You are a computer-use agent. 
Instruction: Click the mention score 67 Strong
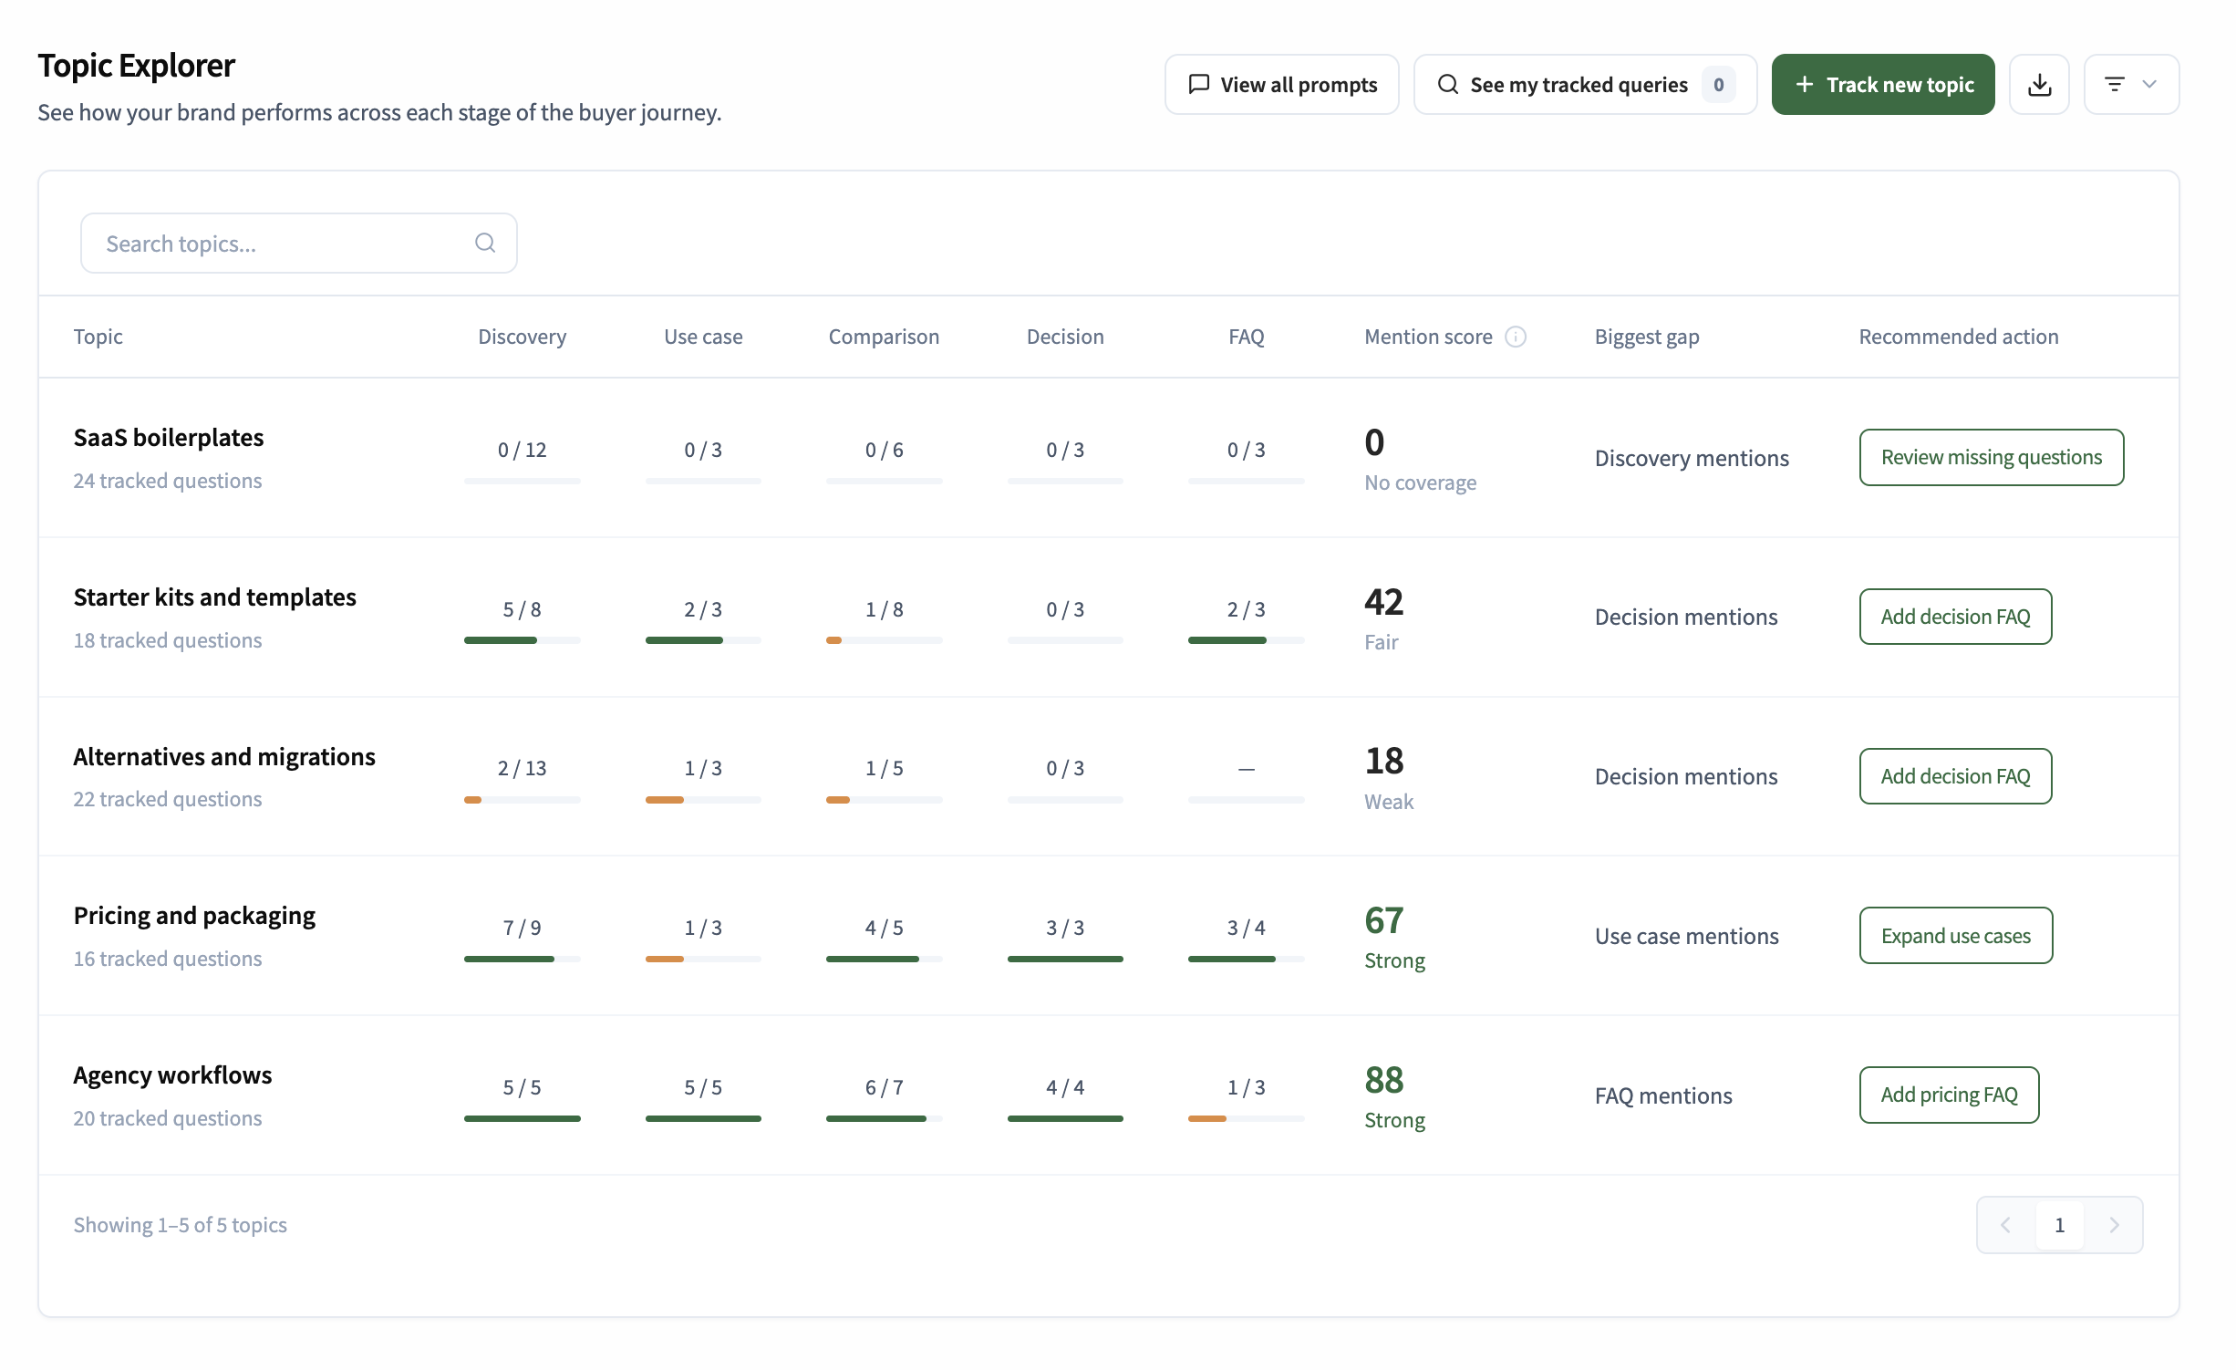pyautogui.click(x=1394, y=937)
